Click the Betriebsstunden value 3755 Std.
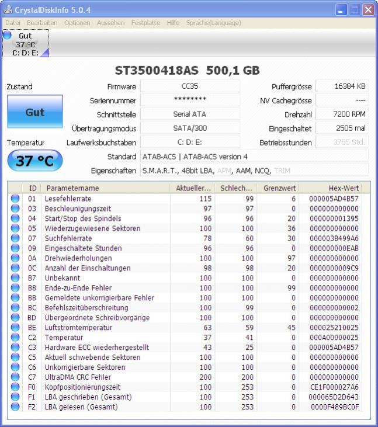The image size is (378, 427). click(x=342, y=142)
